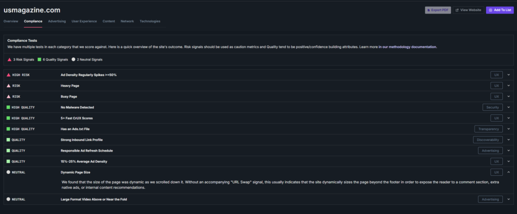
Task: Expand Large Format Video Above the Fold row
Action: click(x=508, y=199)
